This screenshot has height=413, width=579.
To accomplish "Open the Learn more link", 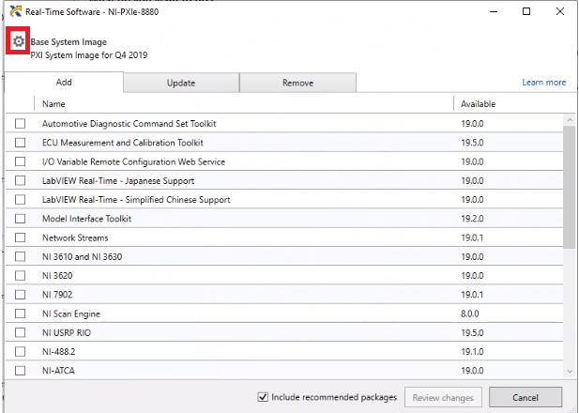I will 543,83.
